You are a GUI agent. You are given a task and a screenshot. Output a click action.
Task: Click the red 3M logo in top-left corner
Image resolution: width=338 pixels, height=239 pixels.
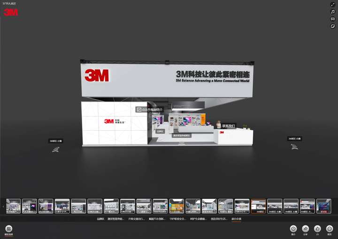coord(10,12)
